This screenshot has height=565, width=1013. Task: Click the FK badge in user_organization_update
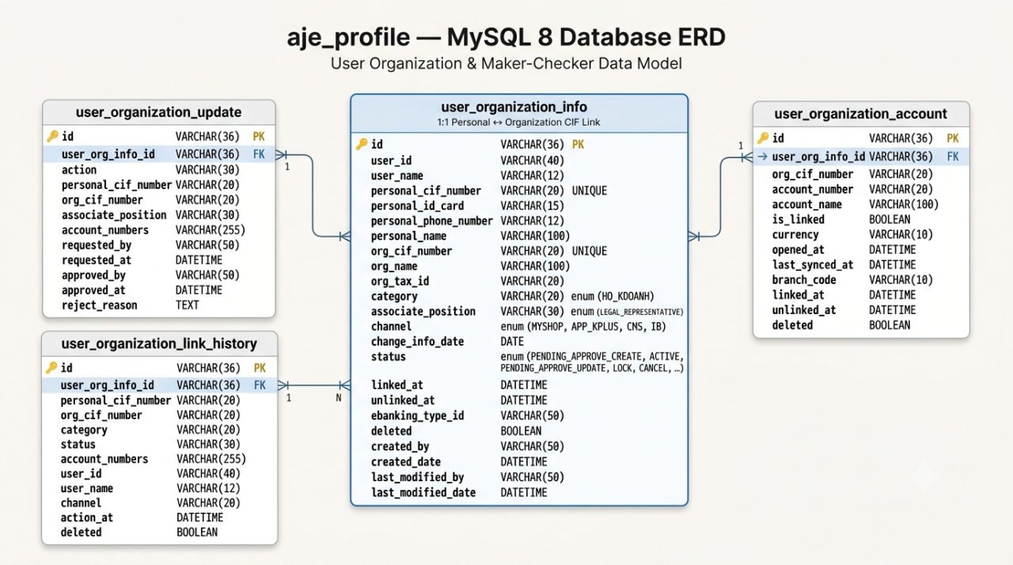[259, 154]
